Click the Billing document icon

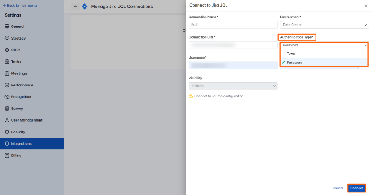pyautogui.click(x=7, y=155)
